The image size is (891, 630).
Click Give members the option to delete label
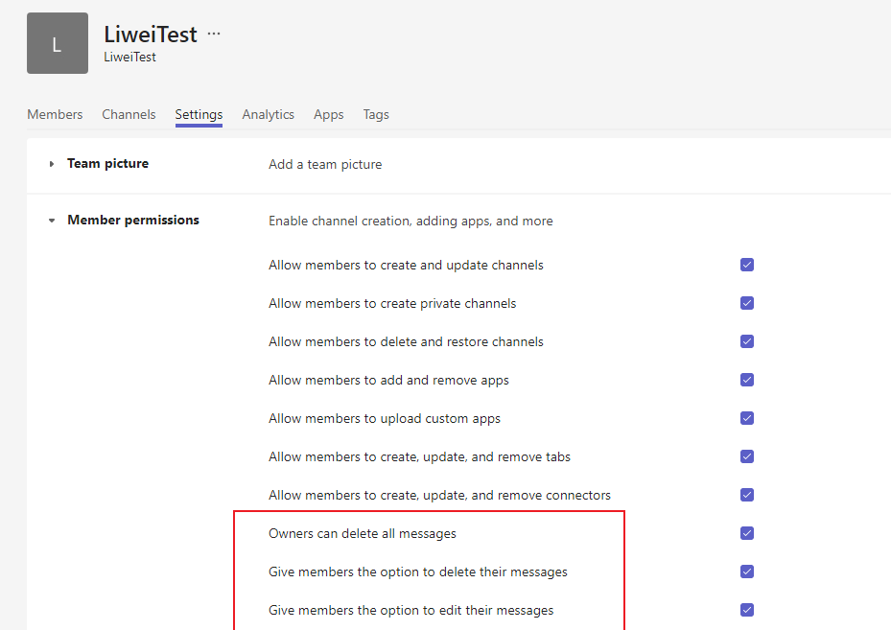tap(417, 572)
